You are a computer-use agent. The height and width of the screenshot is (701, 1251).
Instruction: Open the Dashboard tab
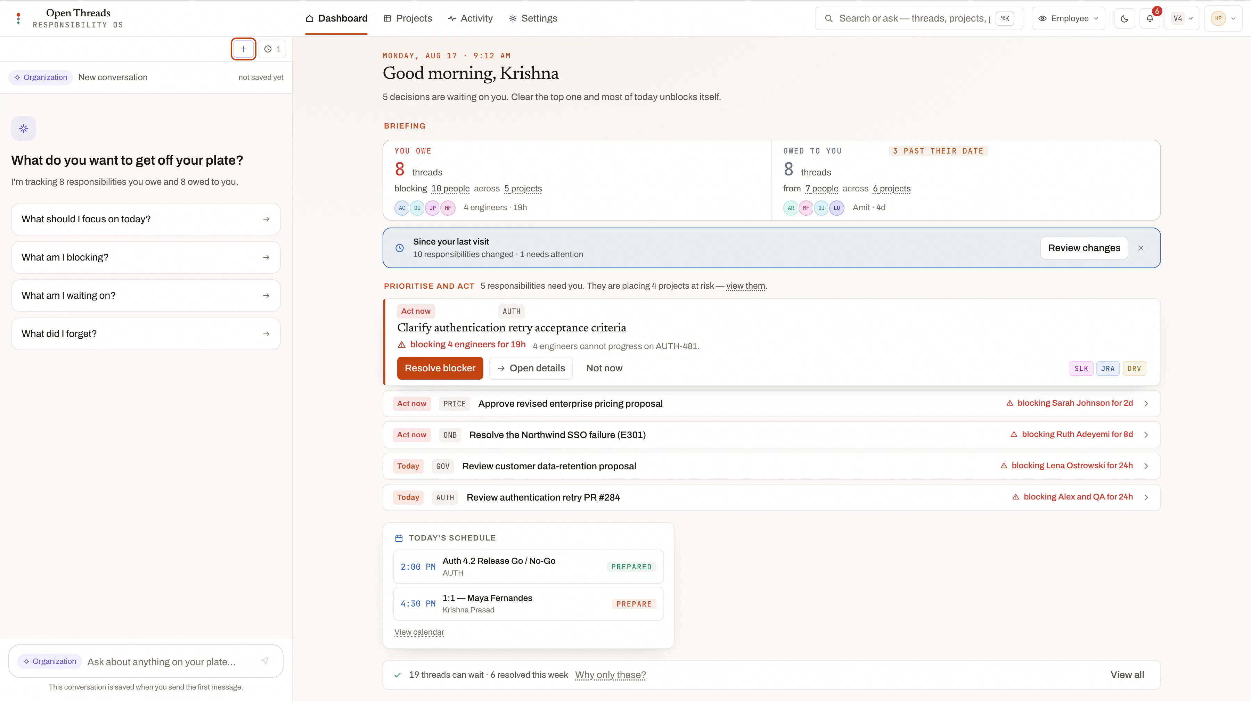[336, 18]
